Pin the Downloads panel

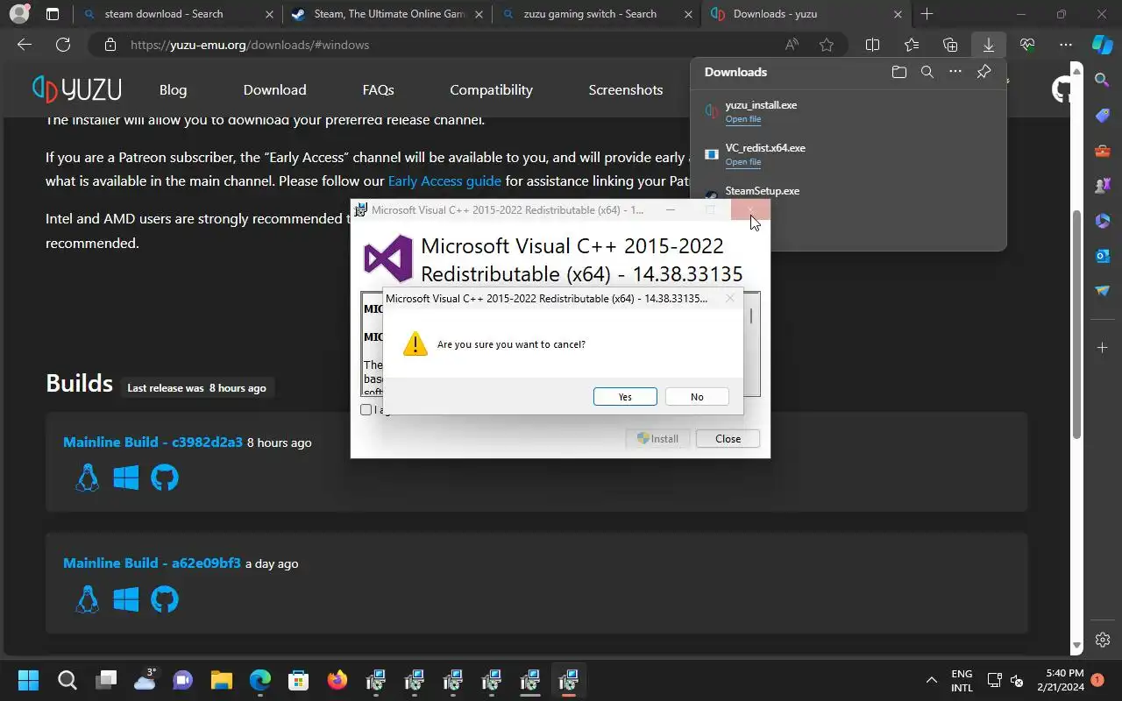point(984,72)
